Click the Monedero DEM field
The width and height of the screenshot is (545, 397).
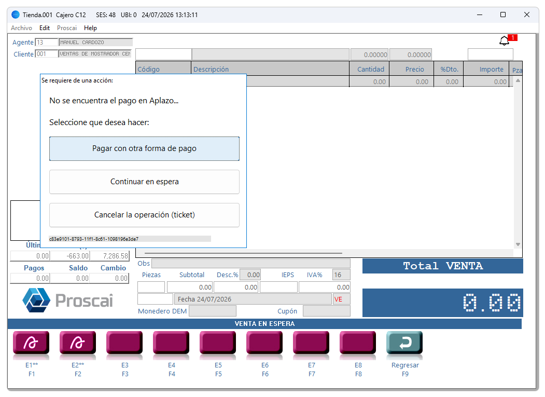click(x=213, y=311)
